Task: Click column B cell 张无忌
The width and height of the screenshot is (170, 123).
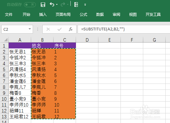Action: click(x=42, y=52)
